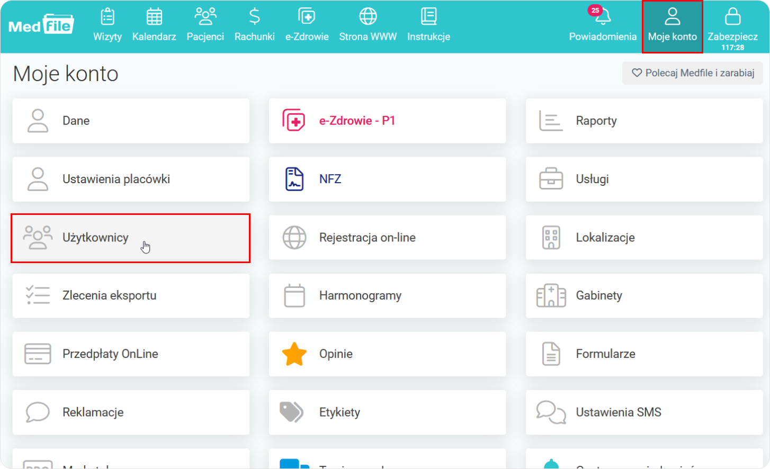This screenshot has height=469, width=770.
Task: Click the Ustawienia SMS chat icon
Action: (x=551, y=412)
